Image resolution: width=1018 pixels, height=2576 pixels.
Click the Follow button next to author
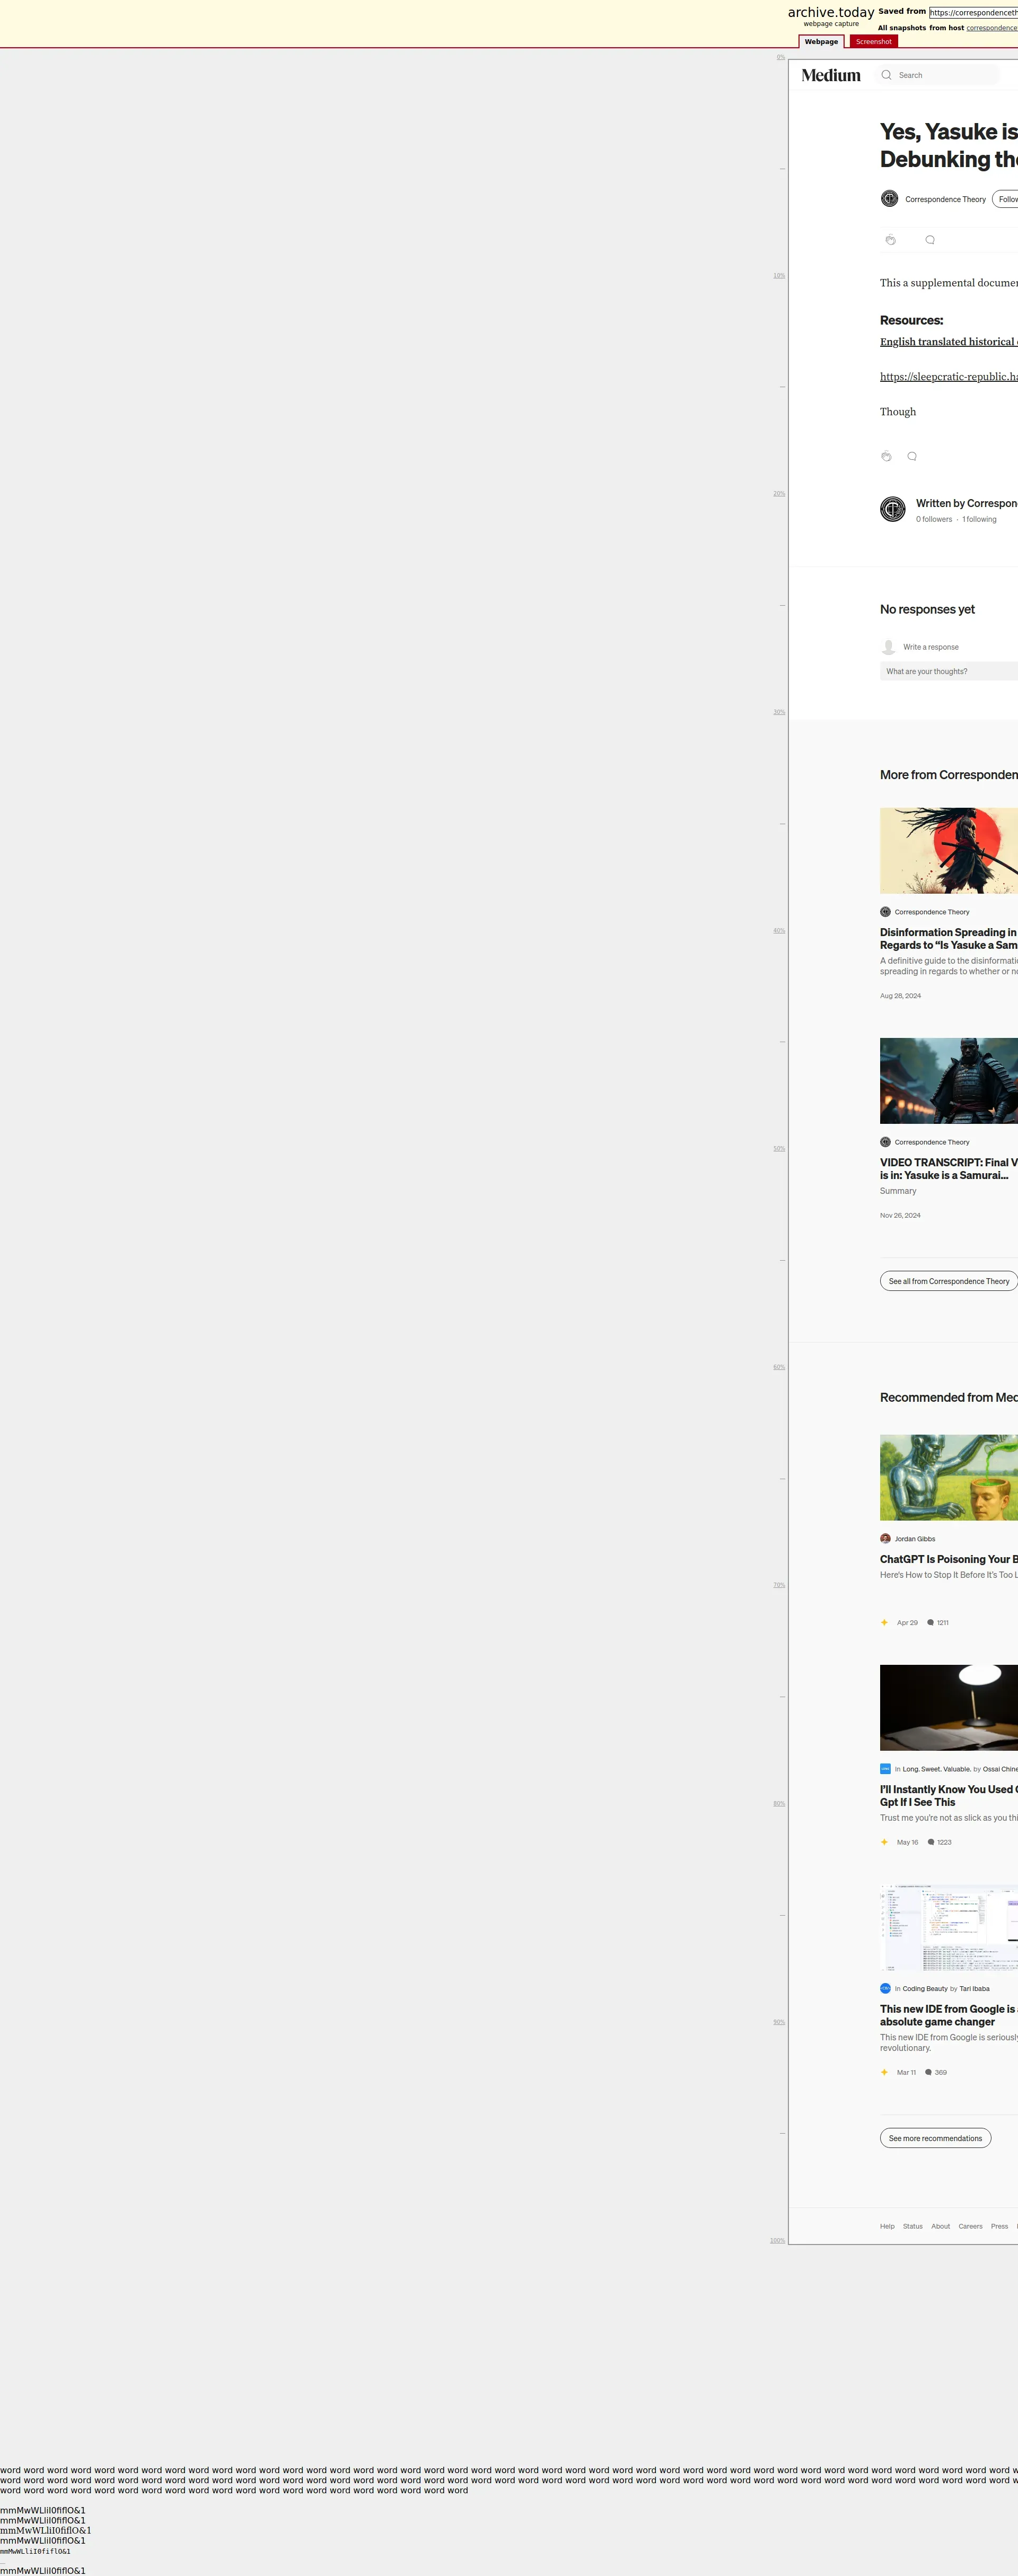[x=1006, y=199]
